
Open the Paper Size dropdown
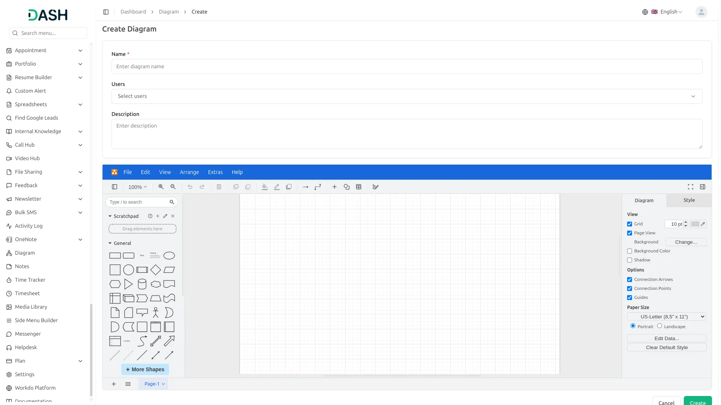tap(666, 316)
